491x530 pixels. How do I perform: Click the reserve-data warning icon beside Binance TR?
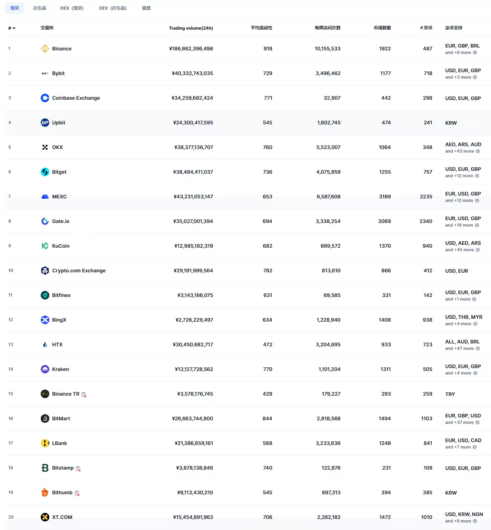(x=84, y=395)
